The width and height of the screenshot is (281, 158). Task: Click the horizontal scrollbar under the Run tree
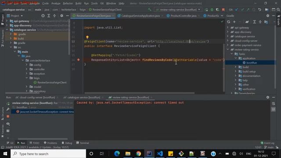click(x=43, y=139)
